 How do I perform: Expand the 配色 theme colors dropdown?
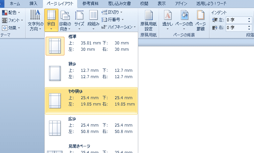click(x=11, y=12)
